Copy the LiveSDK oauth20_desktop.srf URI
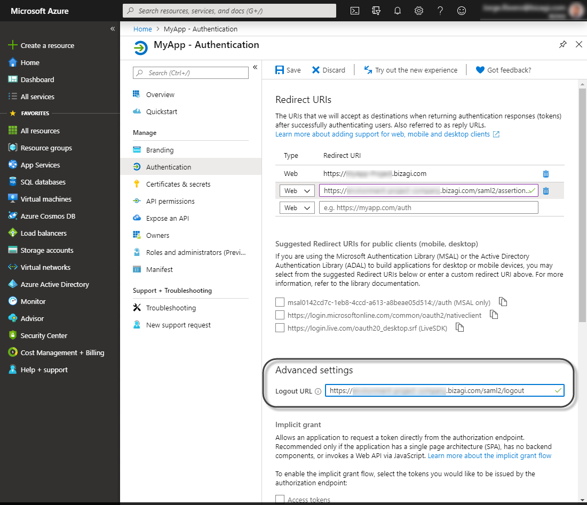This screenshot has width=587, height=505. pyautogui.click(x=459, y=327)
